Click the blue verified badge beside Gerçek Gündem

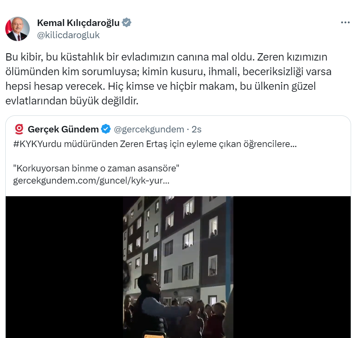[106, 129]
